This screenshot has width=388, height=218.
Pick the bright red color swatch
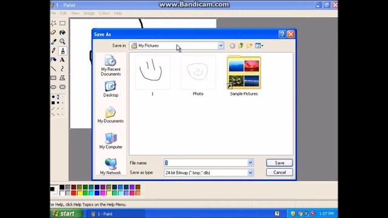(73, 193)
